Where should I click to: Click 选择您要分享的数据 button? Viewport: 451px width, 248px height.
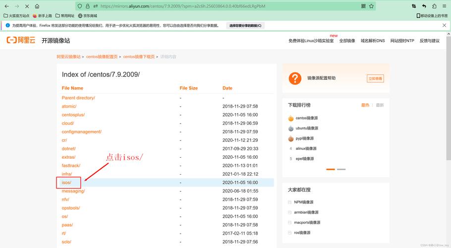coord(245,26)
